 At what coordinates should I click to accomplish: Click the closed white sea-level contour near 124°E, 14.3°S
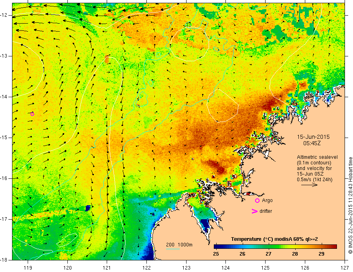click(x=223, y=106)
